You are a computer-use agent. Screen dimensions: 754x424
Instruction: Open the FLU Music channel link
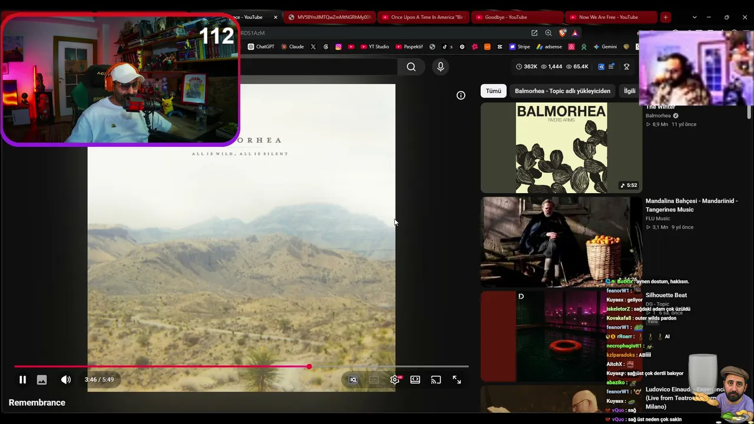(x=657, y=218)
